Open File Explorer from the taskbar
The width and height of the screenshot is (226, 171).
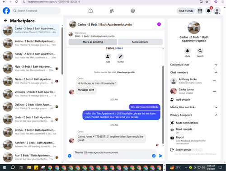click(x=29, y=167)
